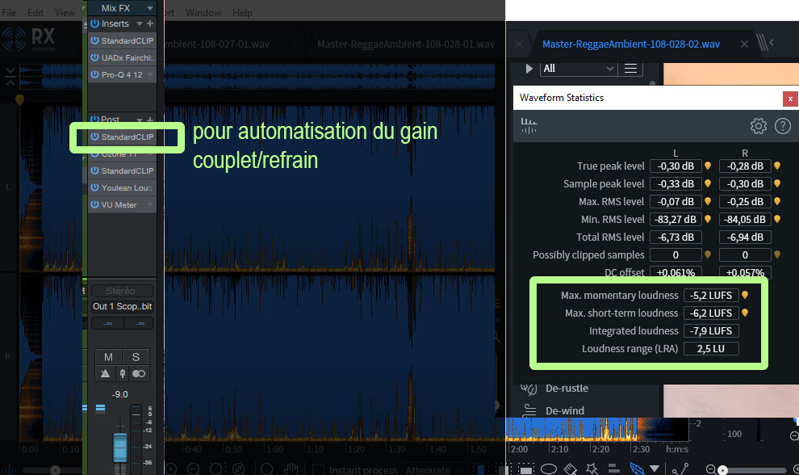Screen dimensions: 799x475
Task: Open the VU Meter plugin
Action: point(119,204)
